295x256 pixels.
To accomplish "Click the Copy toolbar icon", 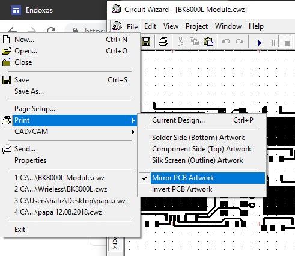I will tap(194, 41).
